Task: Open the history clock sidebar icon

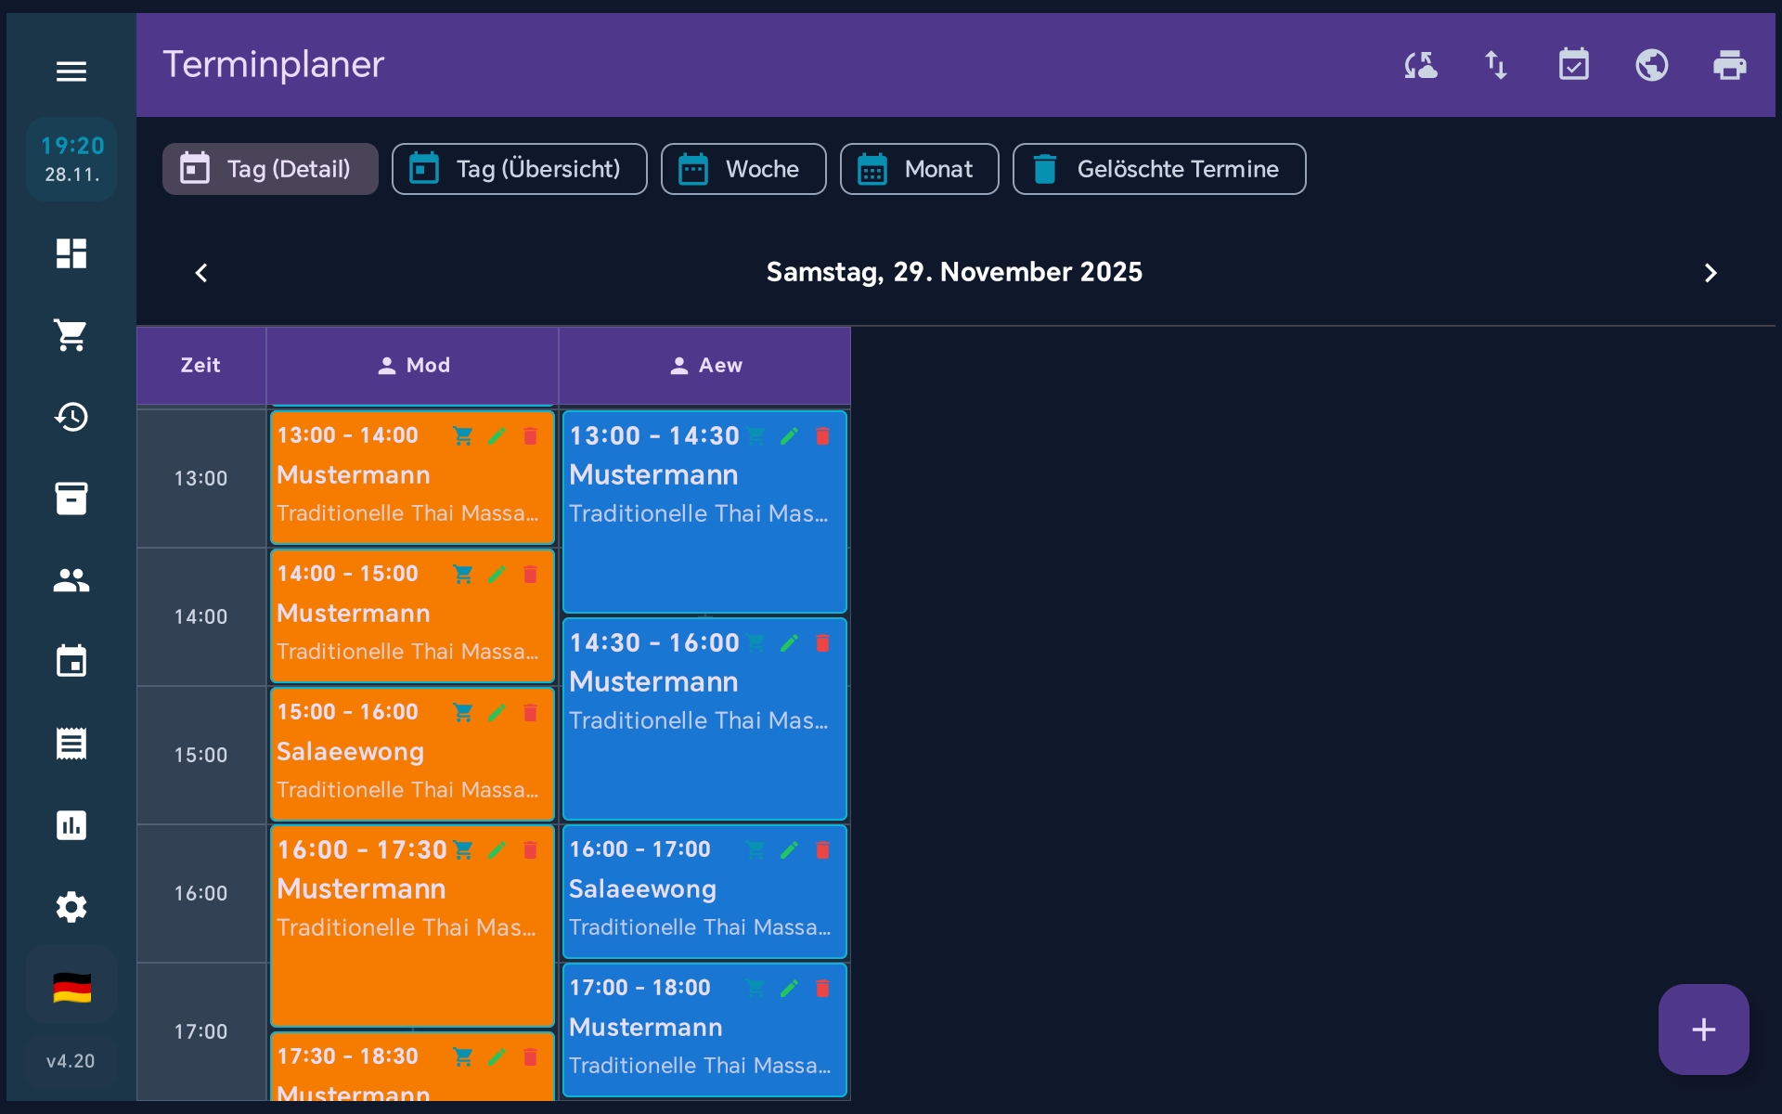Action: (x=71, y=417)
